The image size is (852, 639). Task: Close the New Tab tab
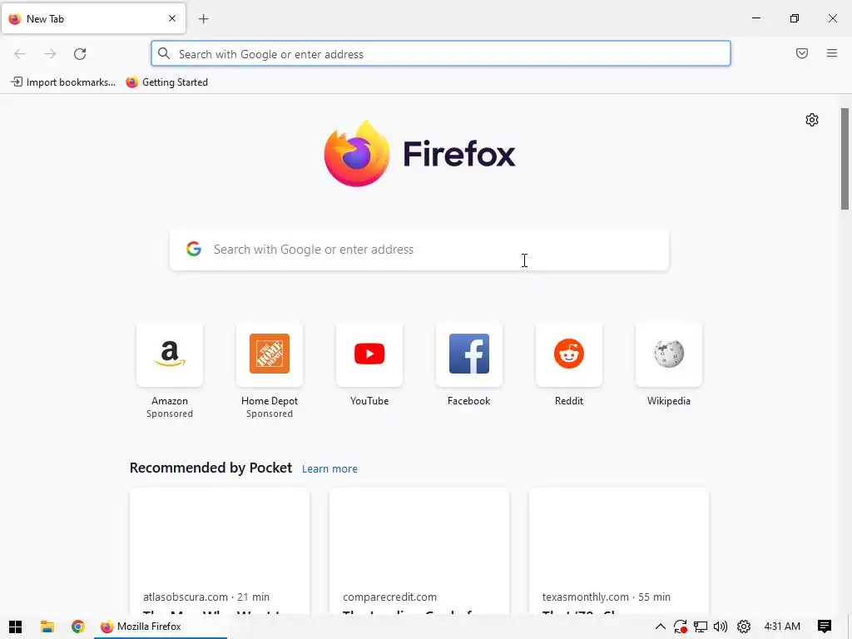[172, 18]
